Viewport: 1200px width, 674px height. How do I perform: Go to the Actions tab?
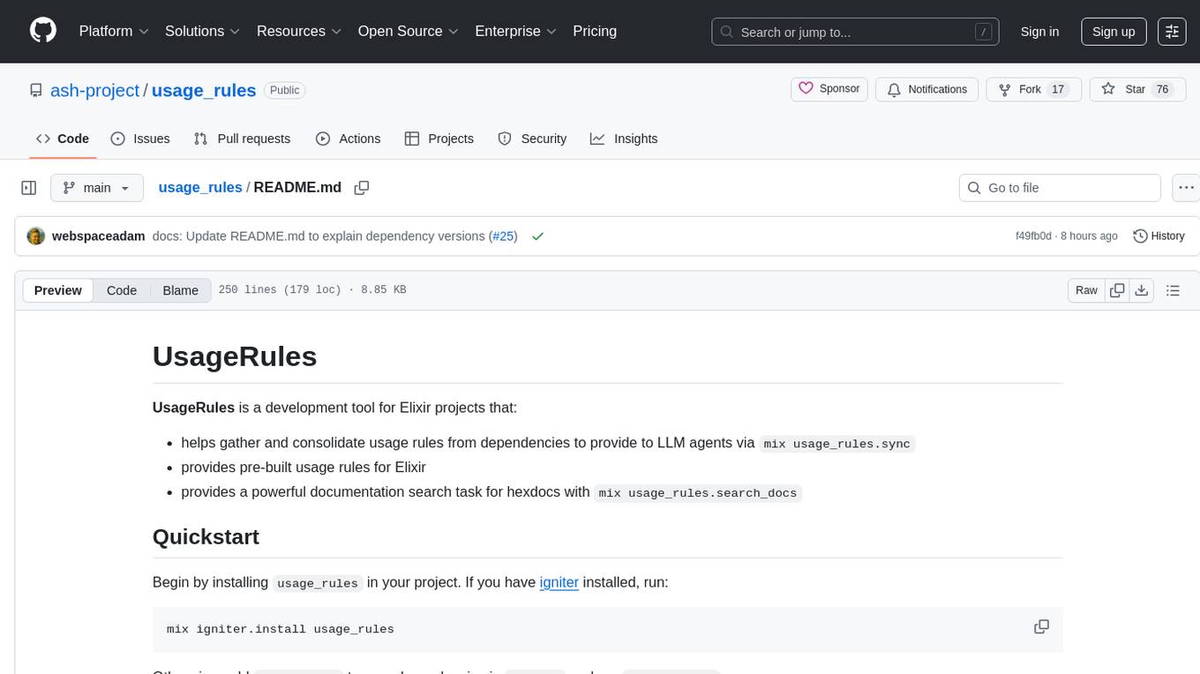[x=349, y=139]
